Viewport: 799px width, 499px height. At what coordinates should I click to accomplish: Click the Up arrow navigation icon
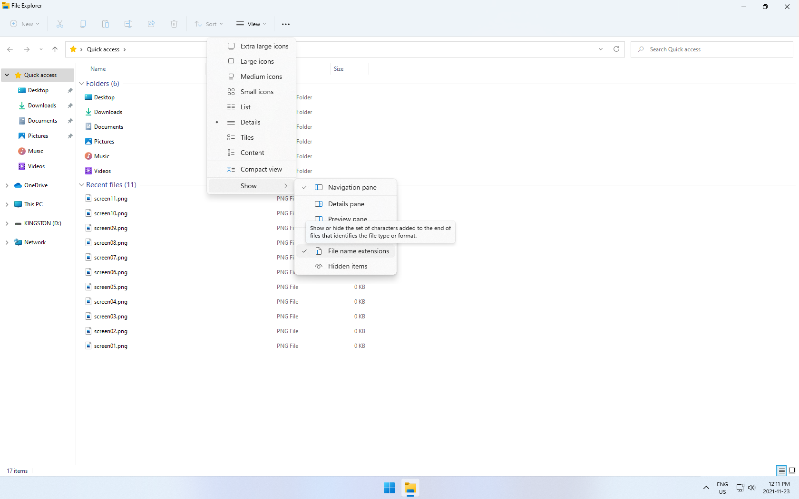(x=55, y=49)
